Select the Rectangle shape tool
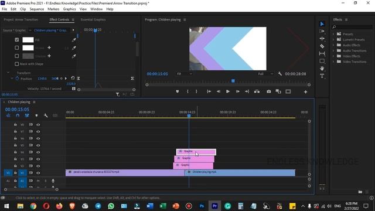Screen dimensions: 375x211 pos(322,61)
